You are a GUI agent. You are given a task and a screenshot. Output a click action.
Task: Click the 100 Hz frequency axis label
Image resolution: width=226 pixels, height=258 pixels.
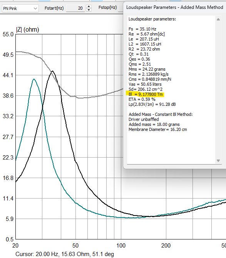click(121, 246)
